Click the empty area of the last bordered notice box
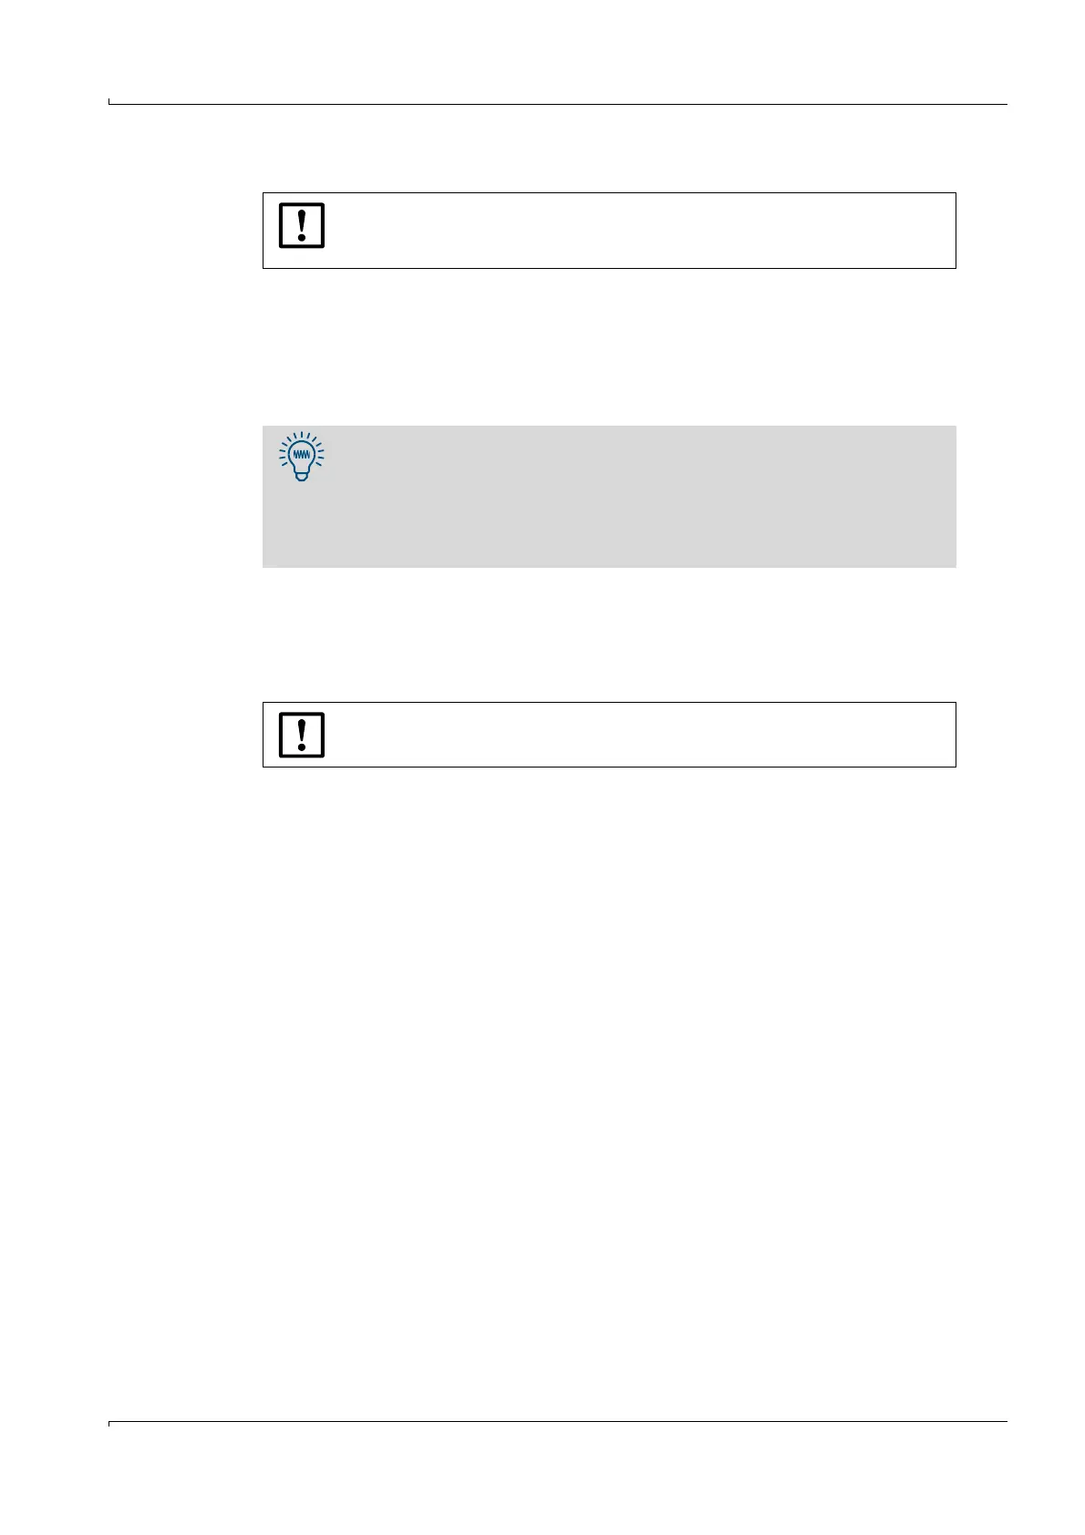Screen dimensions: 1085x1535 (x=638, y=735)
